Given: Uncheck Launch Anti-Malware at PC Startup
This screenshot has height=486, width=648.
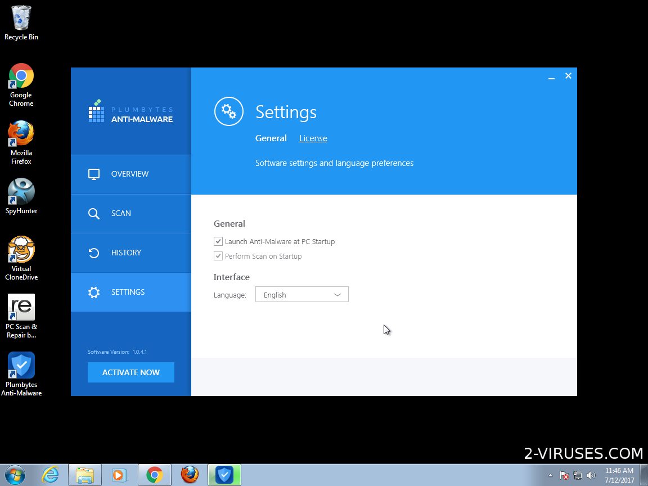Looking at the screenshot, I should click(218, 241).
